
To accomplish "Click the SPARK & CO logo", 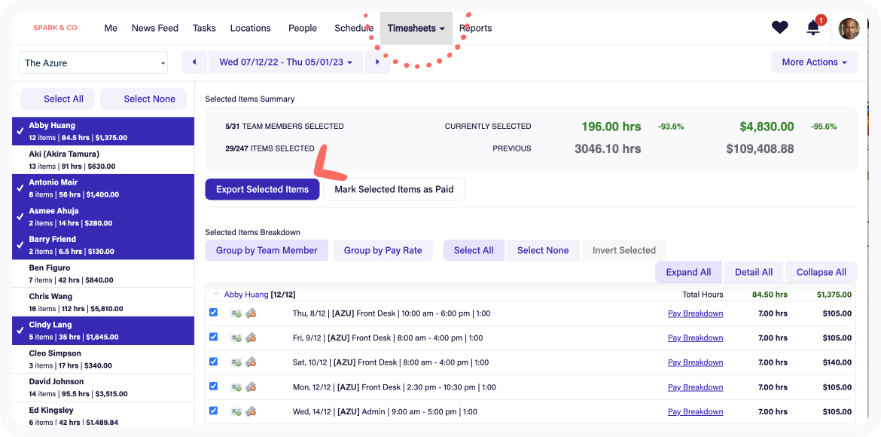I will point(54,28).
